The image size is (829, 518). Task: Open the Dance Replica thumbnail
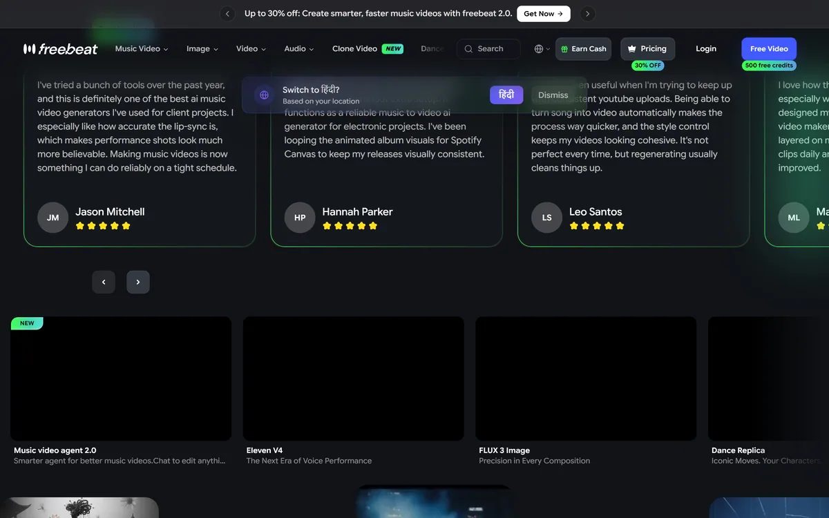click(769, 378)
